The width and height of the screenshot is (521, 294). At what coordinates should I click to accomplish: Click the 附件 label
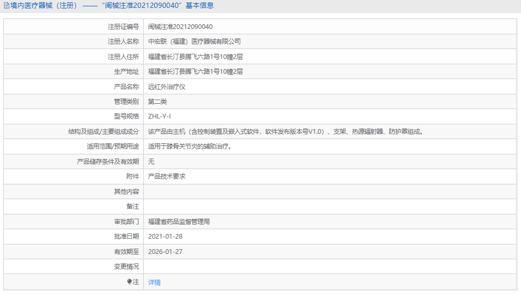pyautogui.click(x=133, y=177)
